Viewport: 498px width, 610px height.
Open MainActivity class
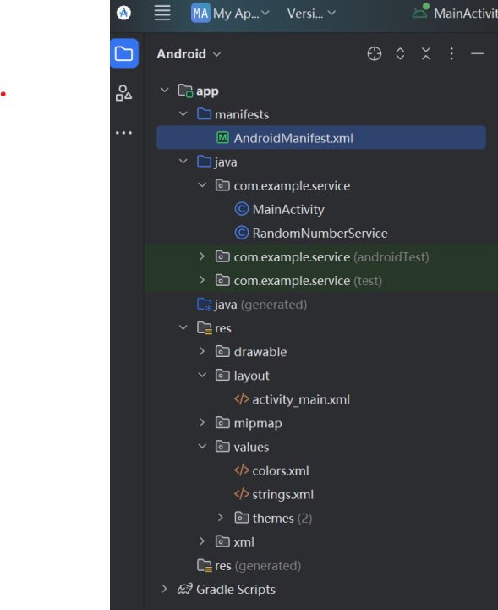(x=288, y=210)
